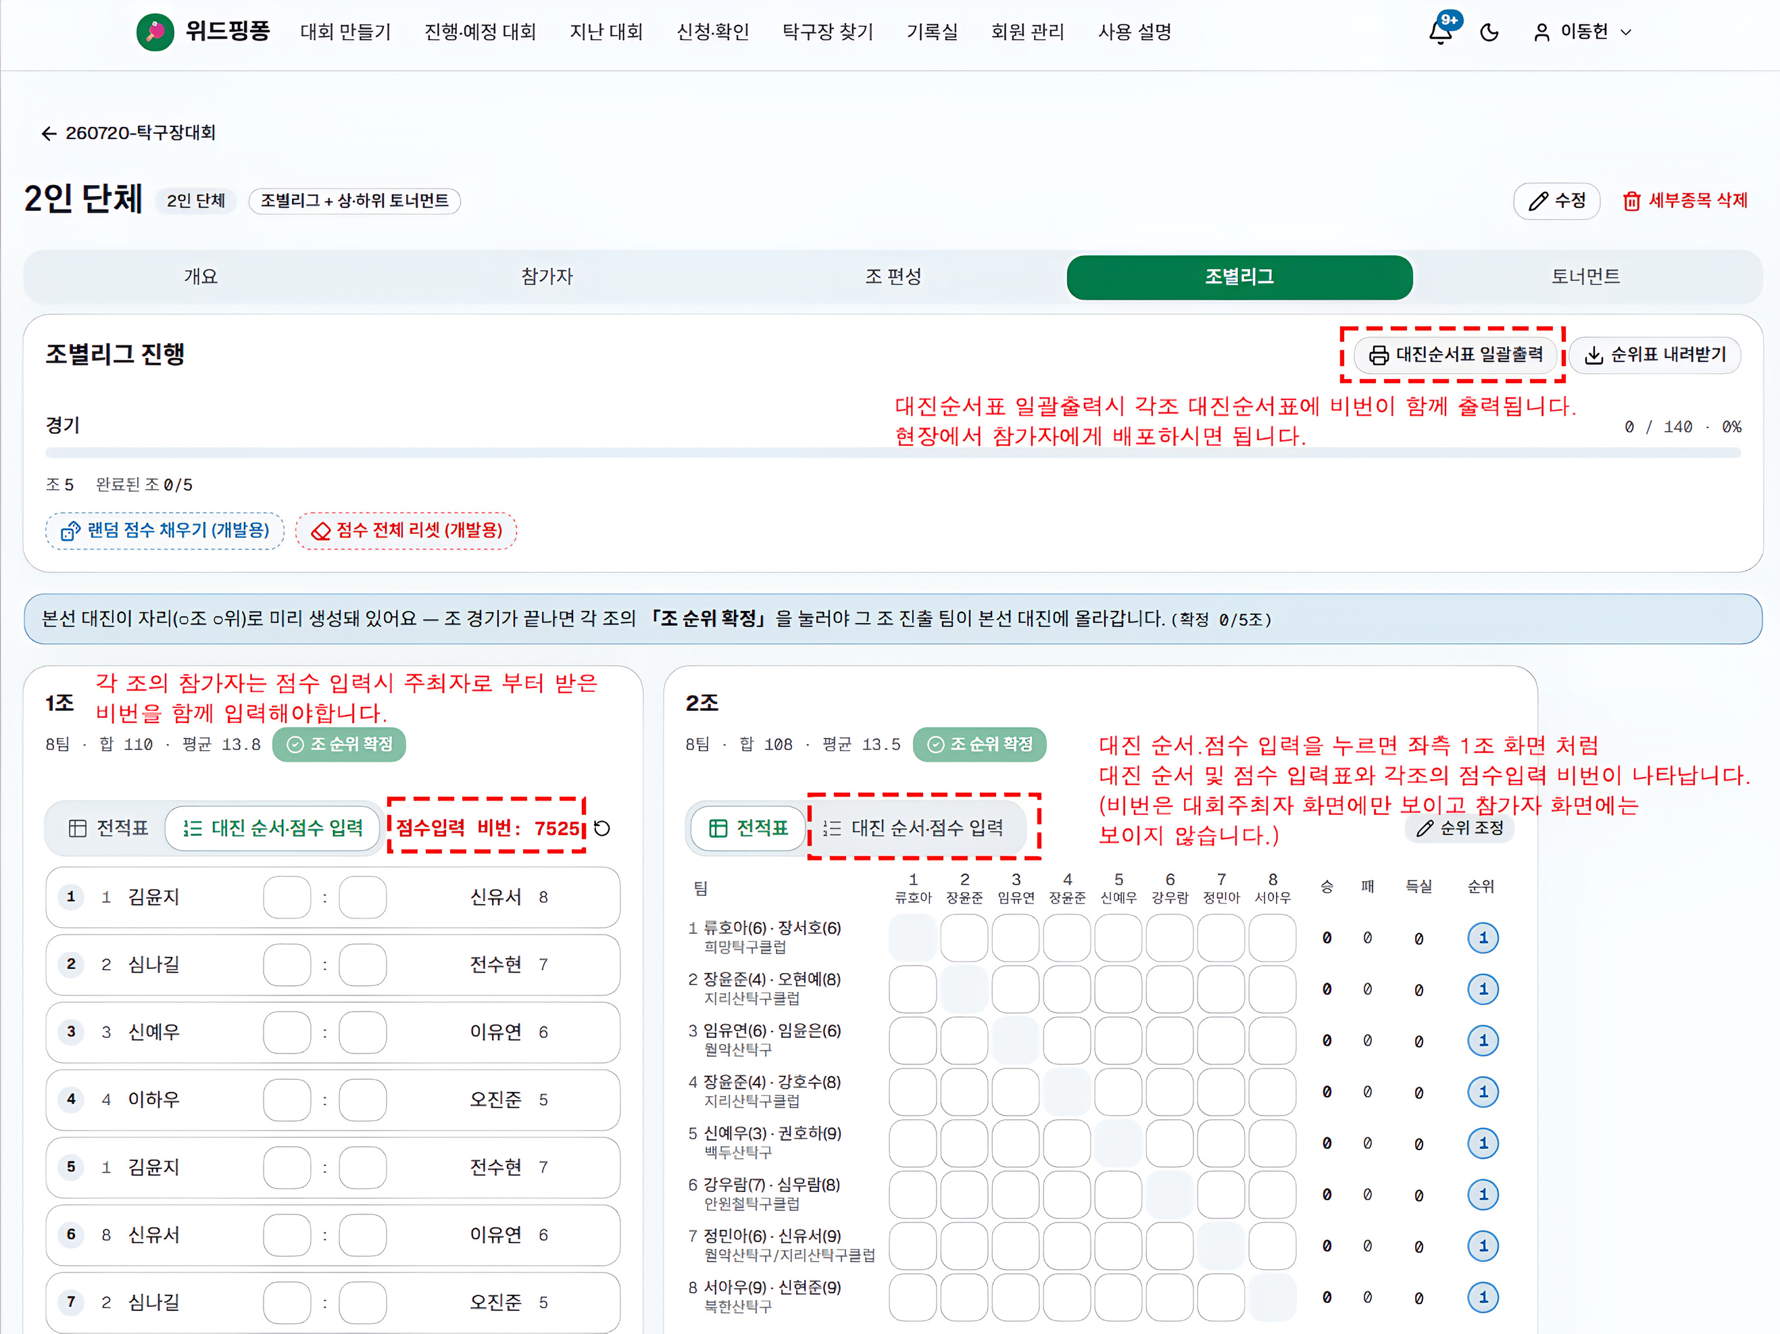Open 회원 관리 menu
The height and width of the screenshot is (1334, 1780).
(1028, 32)
